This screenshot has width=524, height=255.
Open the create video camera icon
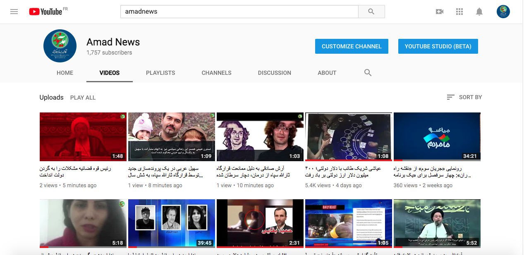point(440,12)
